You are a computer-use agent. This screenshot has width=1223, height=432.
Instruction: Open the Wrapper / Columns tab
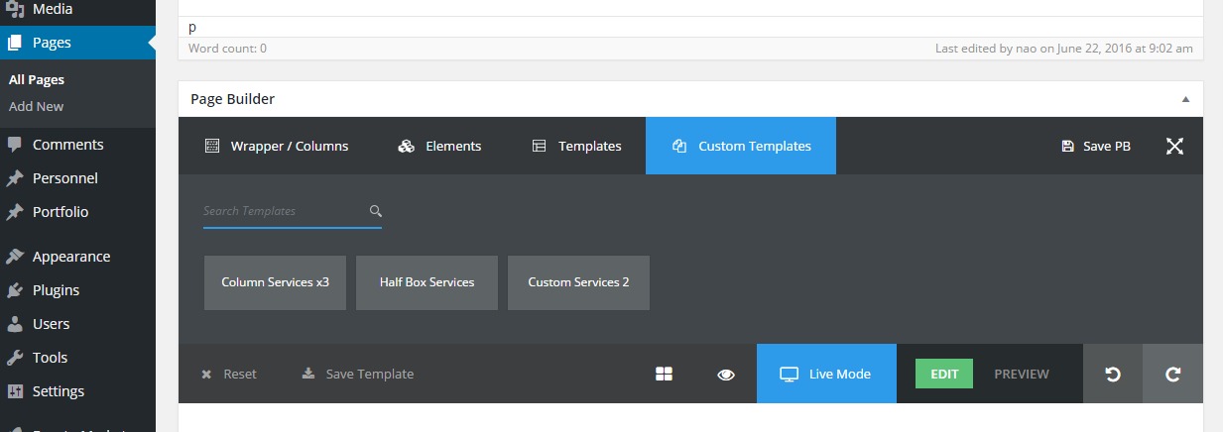point(277,146)
